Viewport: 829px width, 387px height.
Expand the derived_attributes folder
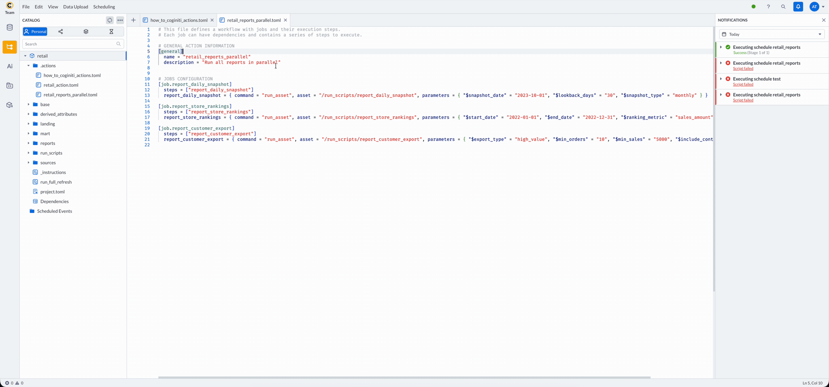[28, 114]
